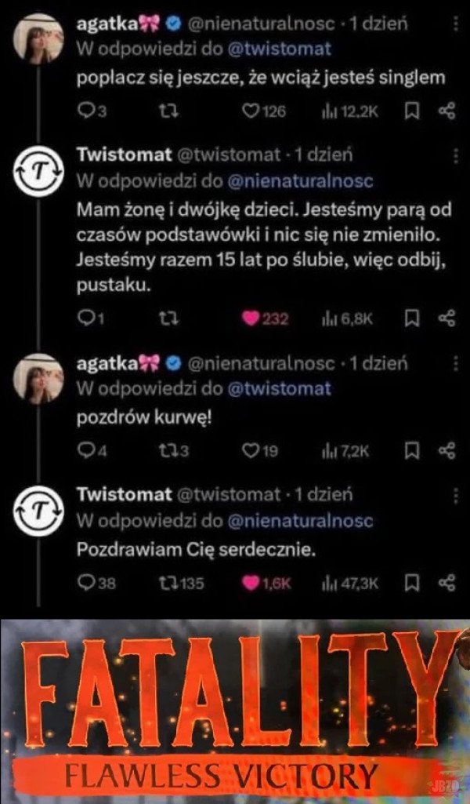Bookmark agatka's first tweet
Image resolution: width=470 pixels, height=804 pixels.
[412, 111]
